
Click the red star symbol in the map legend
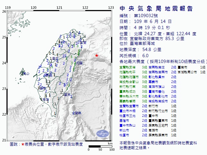[x=23, y=144]
